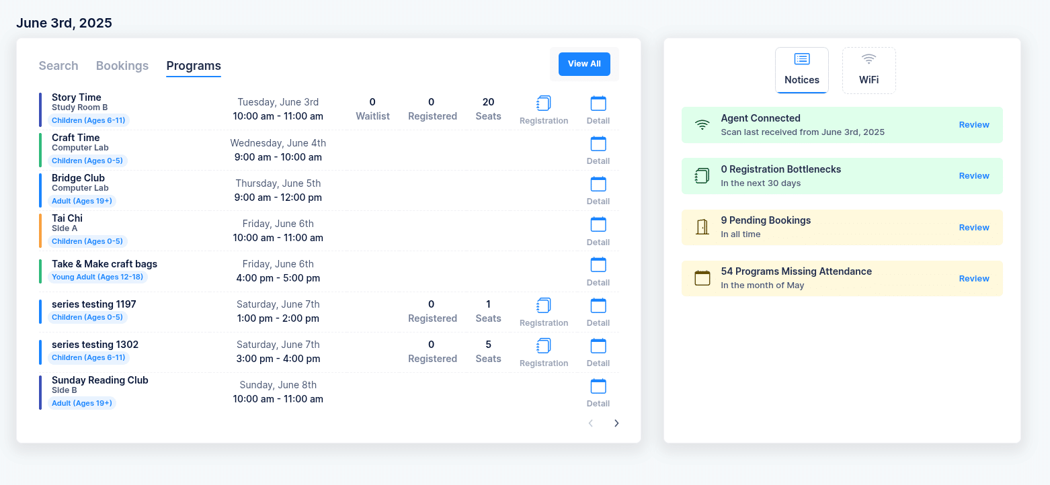Switch to the WiFi panel
Image resolution: width=1050 pixels, height=485 pixels.
click(x=869, y=70)
